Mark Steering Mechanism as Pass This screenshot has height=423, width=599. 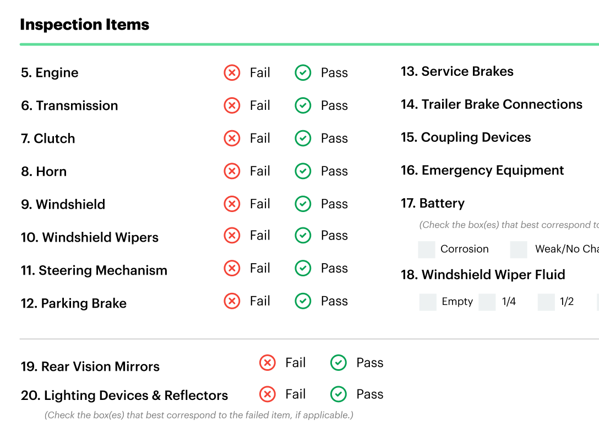click(x=303, y=268)
